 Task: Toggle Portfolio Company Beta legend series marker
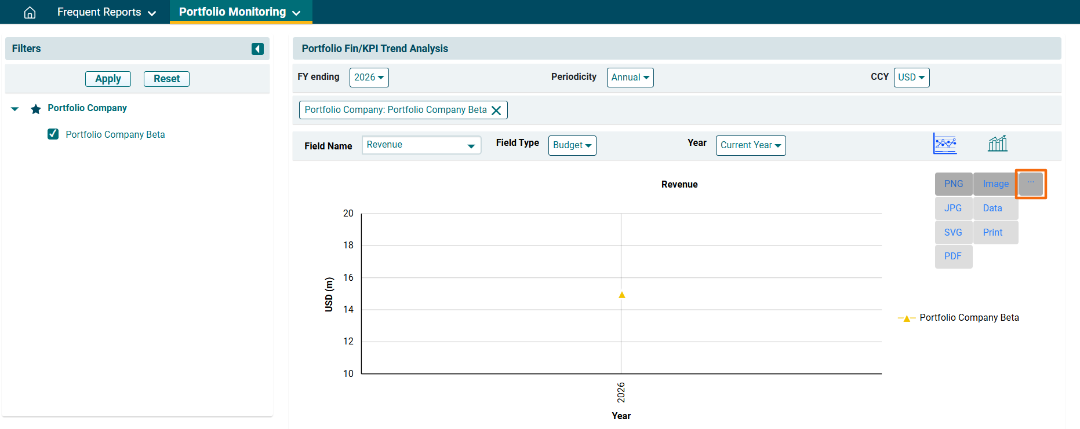(x=906, y=318)
